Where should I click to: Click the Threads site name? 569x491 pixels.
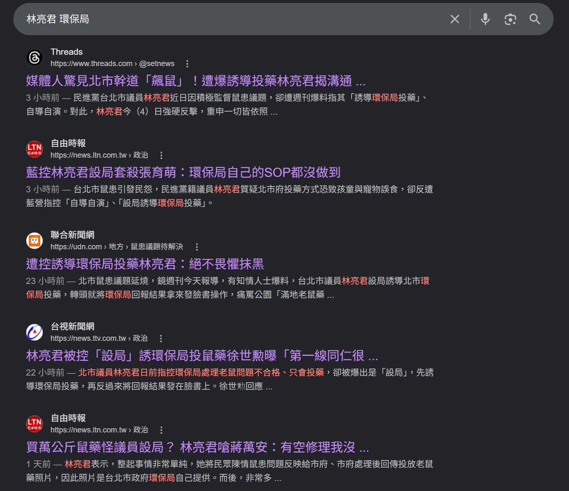(x=66, y=52)
